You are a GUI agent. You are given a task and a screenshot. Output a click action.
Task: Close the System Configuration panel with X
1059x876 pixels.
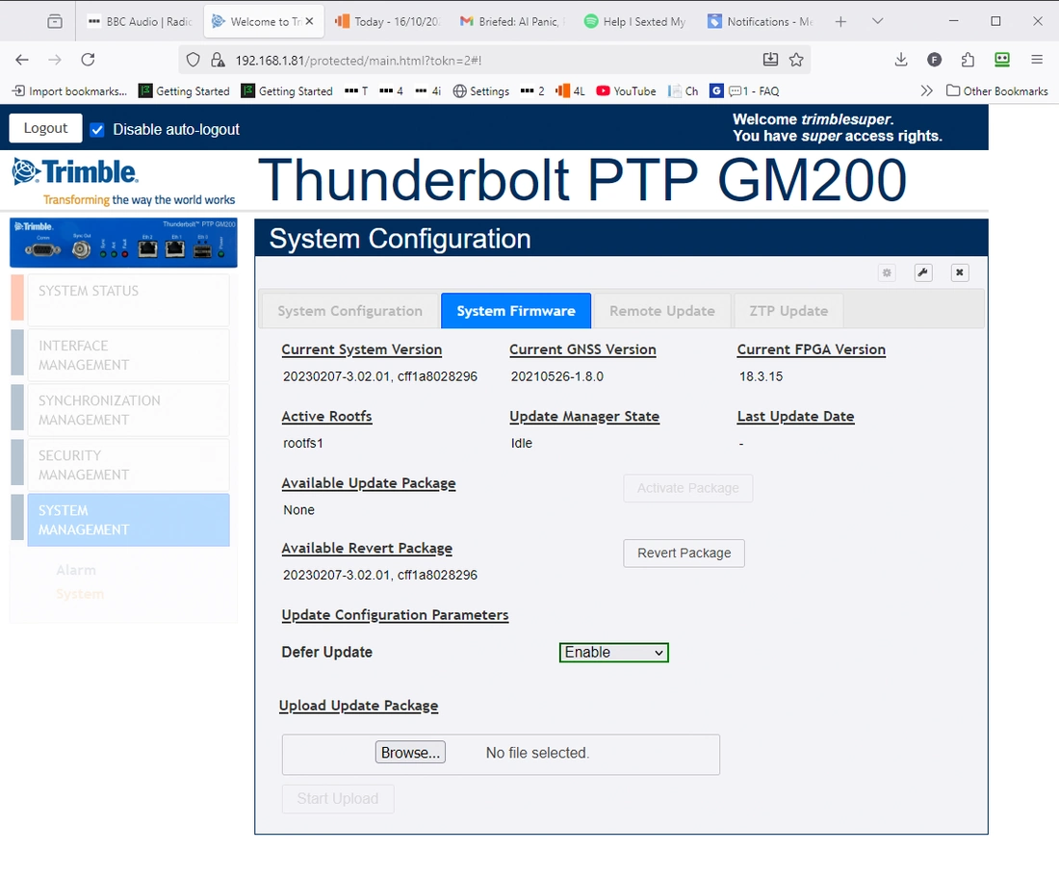pyautogui.click(x=959, y=272)
